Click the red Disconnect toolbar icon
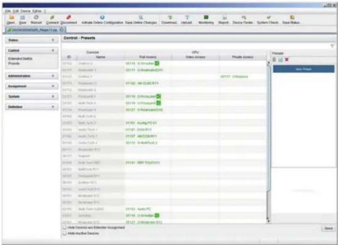Viewport: 338px width, 245px height. pyautogui.click(x=69, y=19)
